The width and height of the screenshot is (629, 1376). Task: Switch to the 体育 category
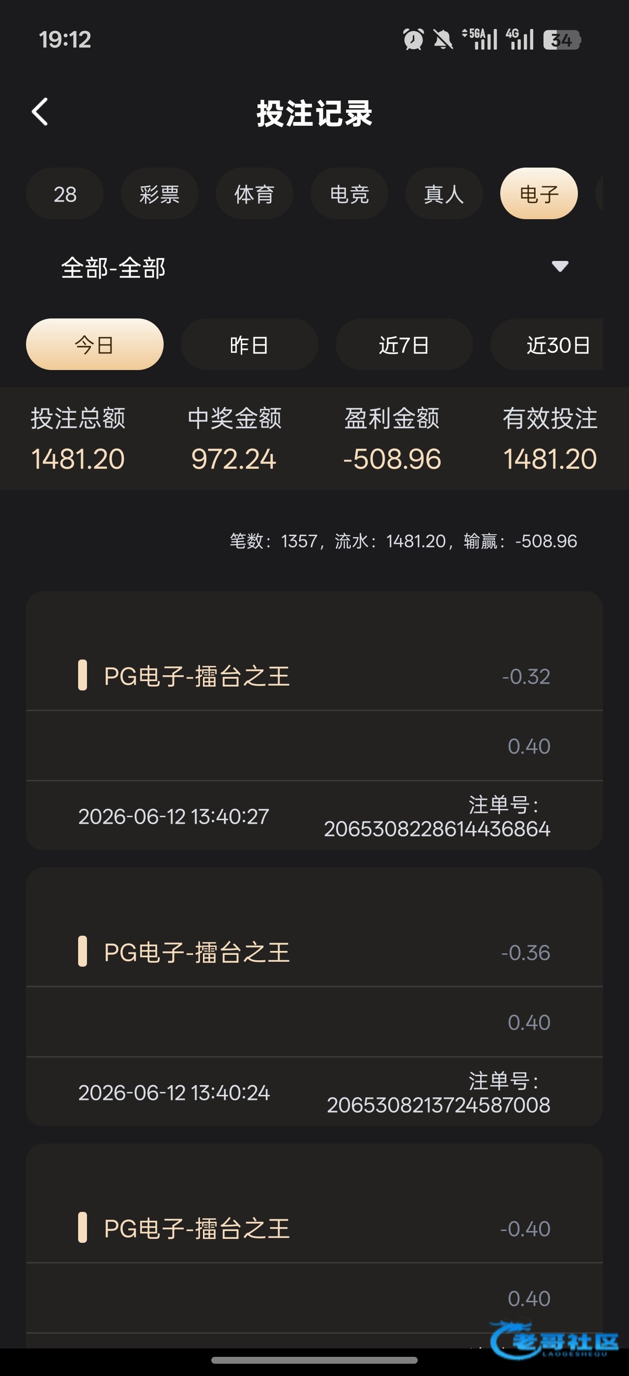[x=254, y=193]
